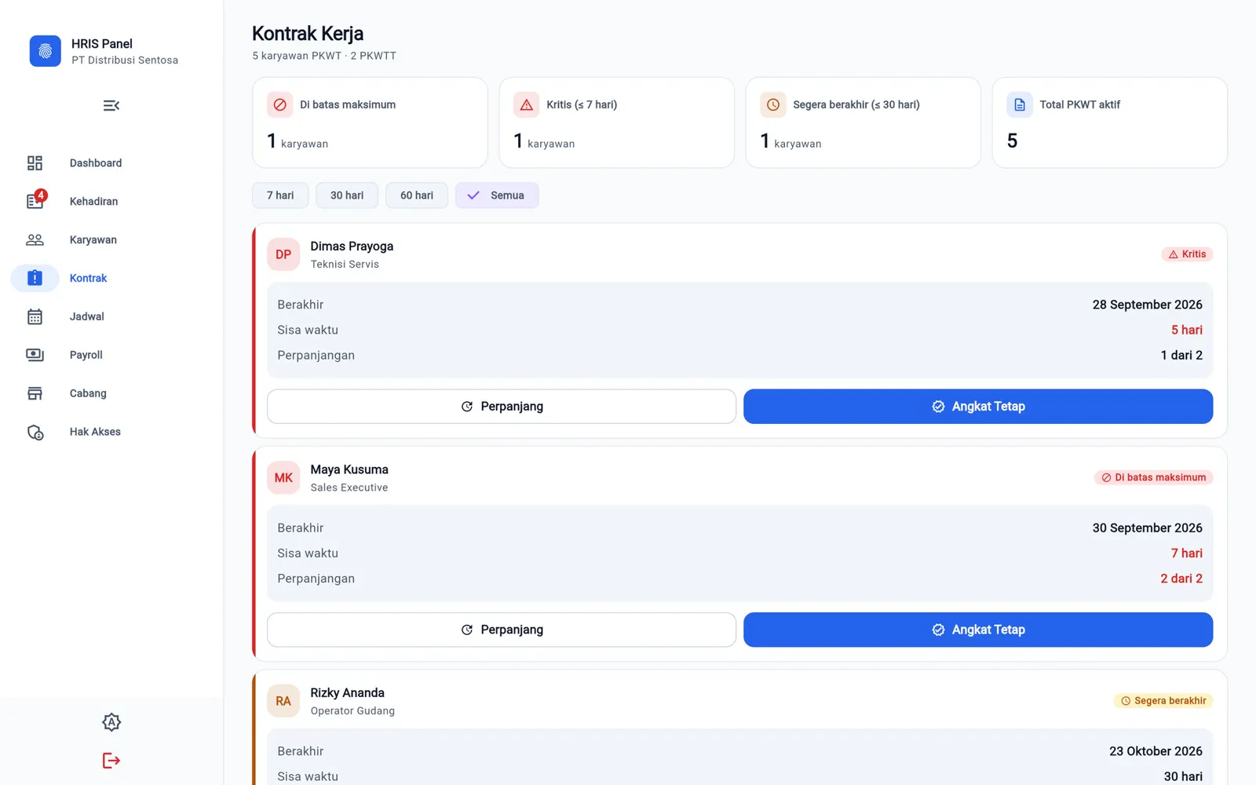
Task: Filter contracts by 60 hari
Action: [417, 195]
